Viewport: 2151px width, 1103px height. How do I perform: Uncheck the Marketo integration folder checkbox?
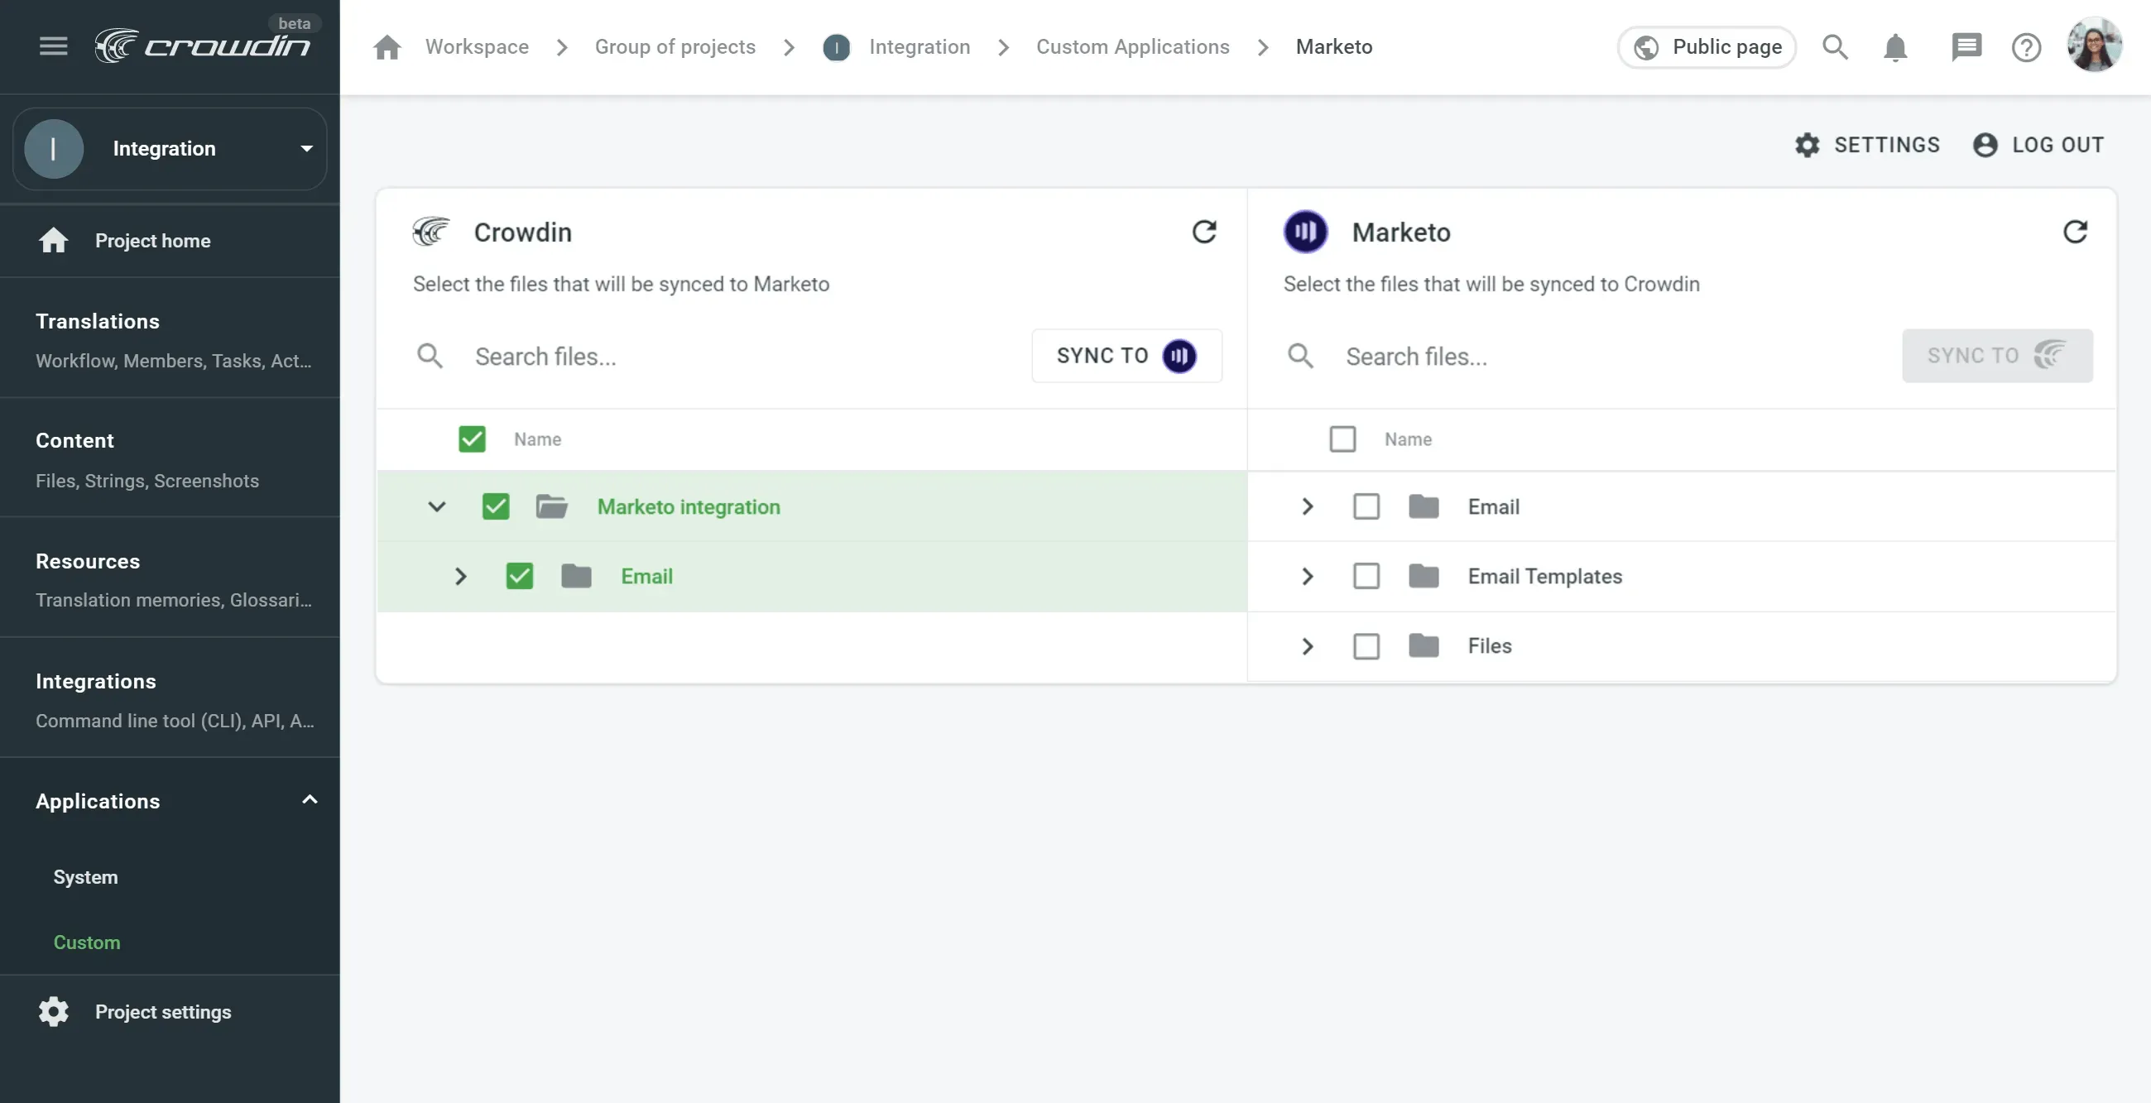[495, 506]
